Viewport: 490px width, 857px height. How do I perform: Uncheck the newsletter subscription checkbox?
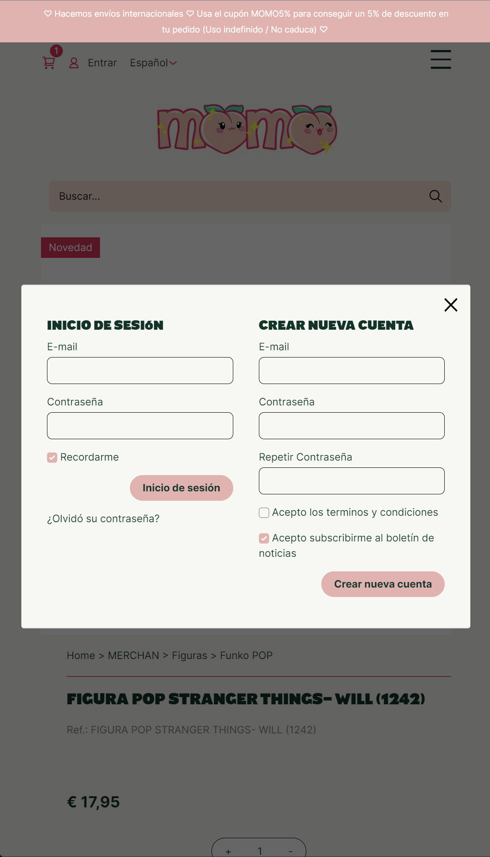[264, 538]
